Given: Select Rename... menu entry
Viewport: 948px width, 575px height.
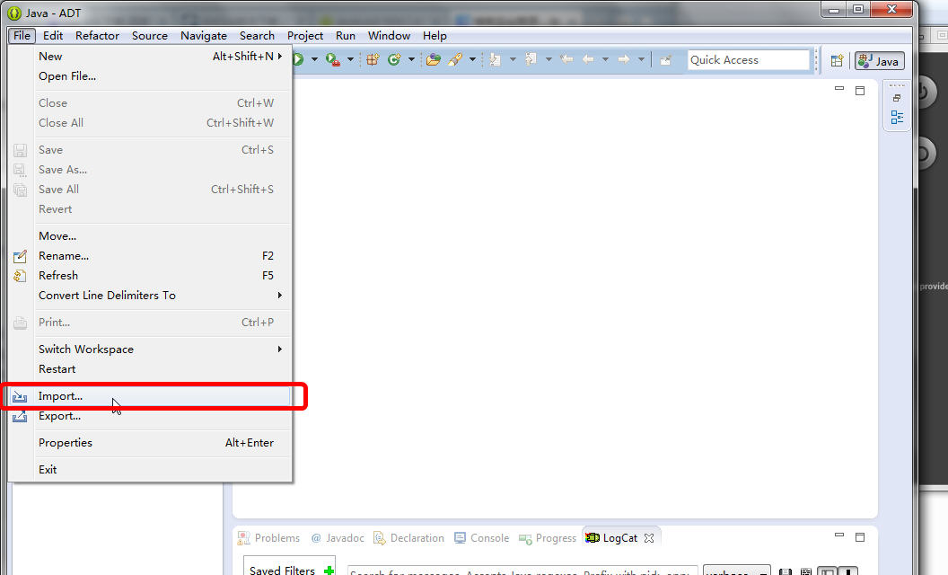Looking at the screenshot, I should [x=149, y=255].
